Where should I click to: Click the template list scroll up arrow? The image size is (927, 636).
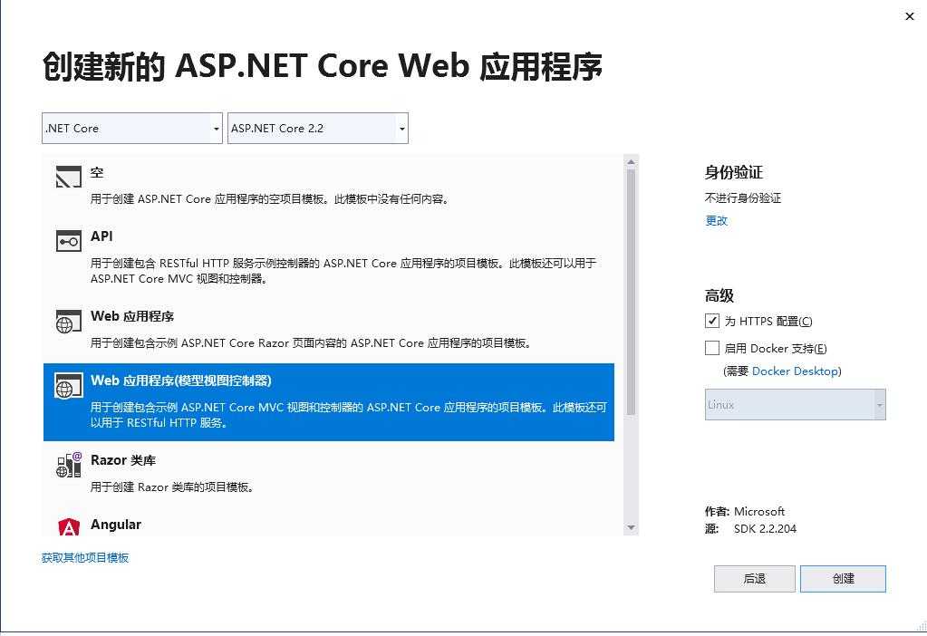pyautogui.click(x=631, y=161)
